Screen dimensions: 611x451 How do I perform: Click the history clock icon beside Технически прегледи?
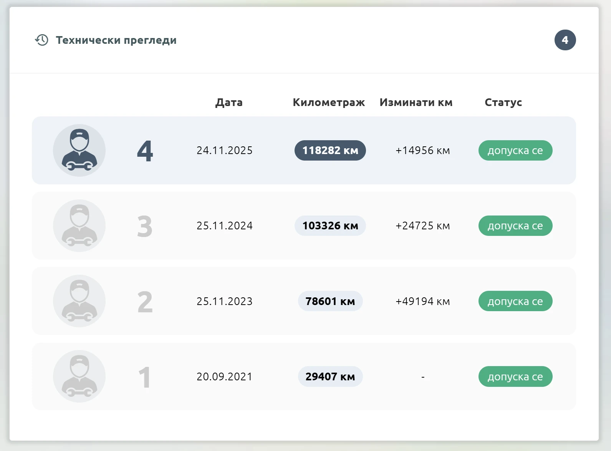point(41,40)
